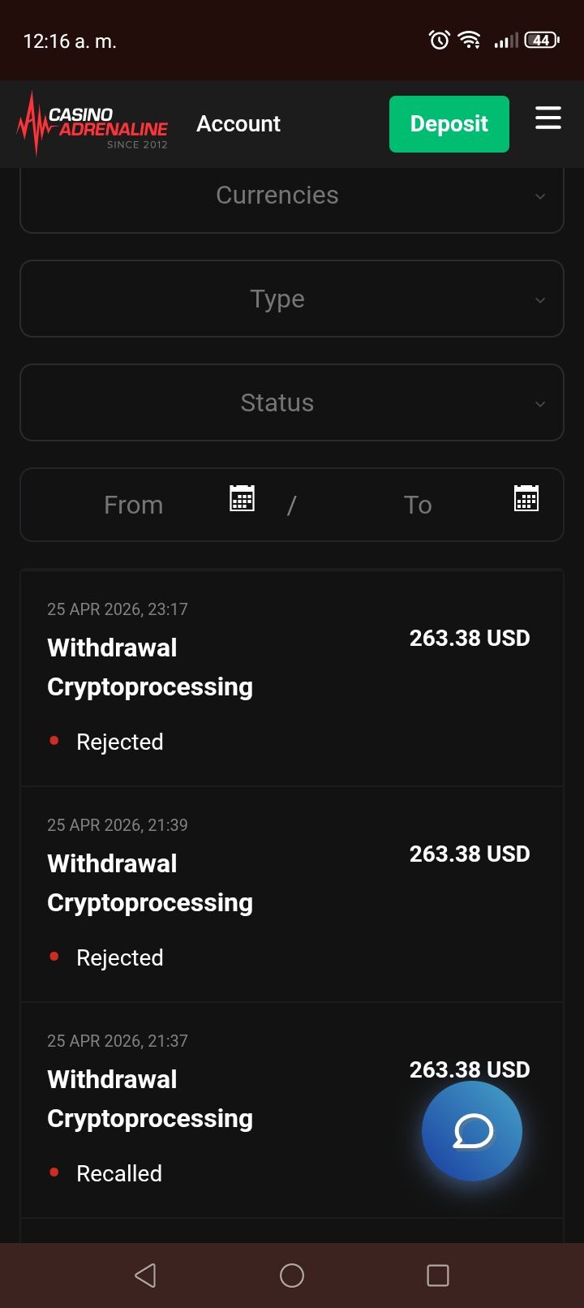The height and width of the screenshot is (1308, 584).
Task: Open the Status filter dropdown
Action: pos(292,403)
